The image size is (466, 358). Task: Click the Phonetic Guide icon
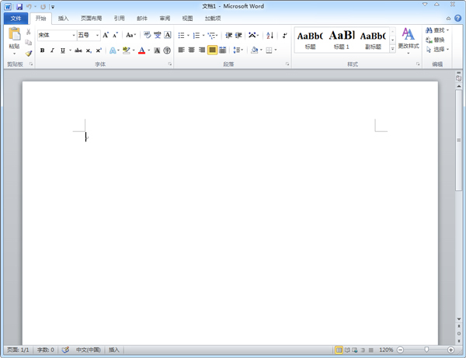157,35
